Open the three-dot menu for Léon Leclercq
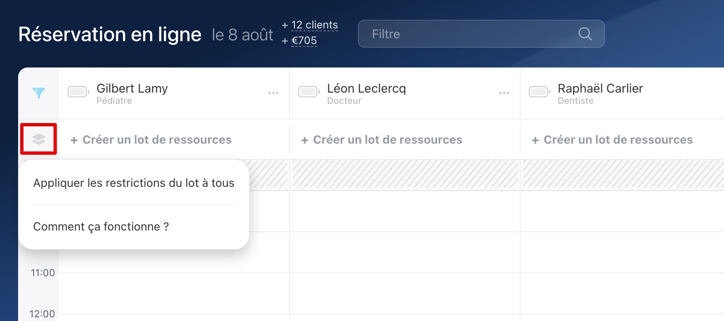This screenshot has width=724, height=321. pos(504,93)
